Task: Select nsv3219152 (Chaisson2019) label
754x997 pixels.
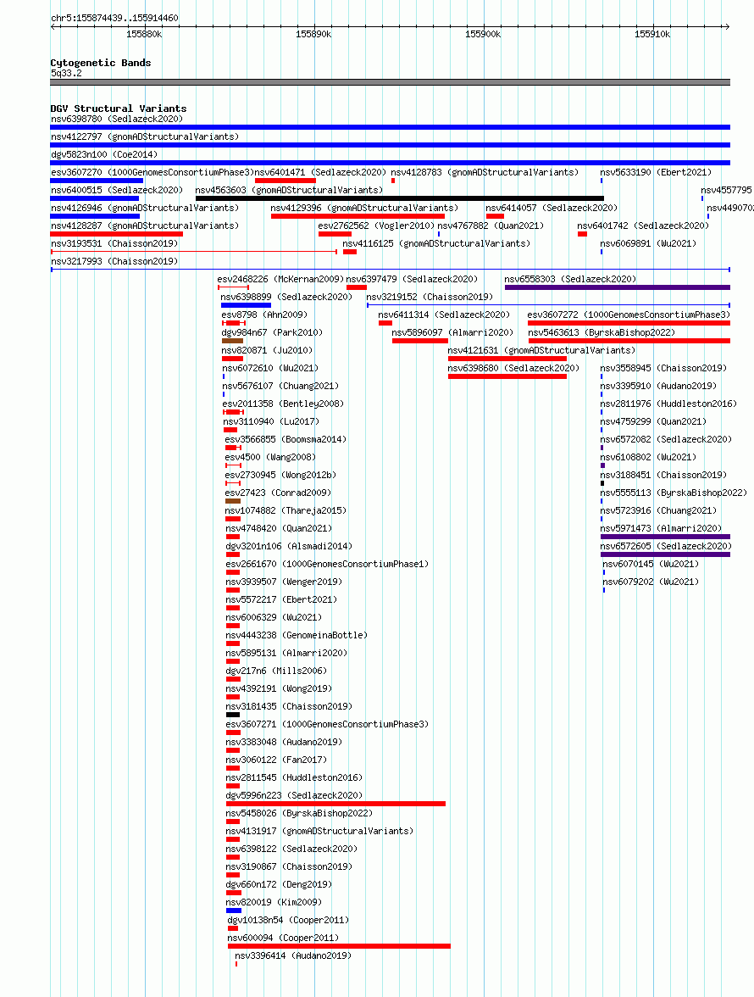Action: point(430,297)
